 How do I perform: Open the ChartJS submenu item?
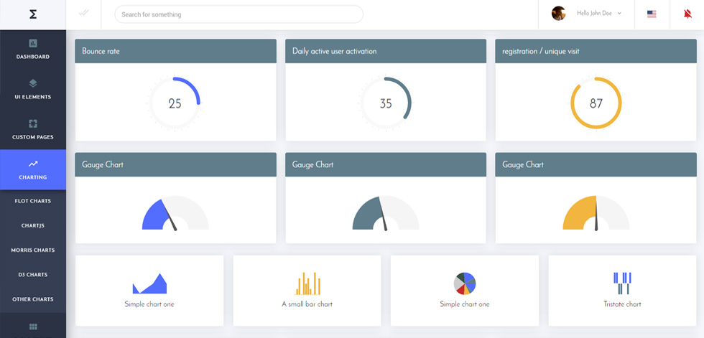click(x=33, y=225)
